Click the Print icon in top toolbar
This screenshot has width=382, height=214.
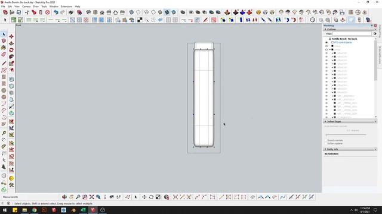click(71, 12)
